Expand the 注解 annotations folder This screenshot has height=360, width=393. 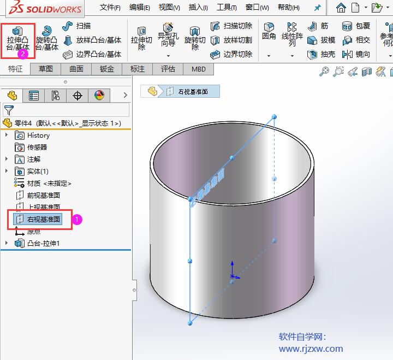click(x=7, y=159)
